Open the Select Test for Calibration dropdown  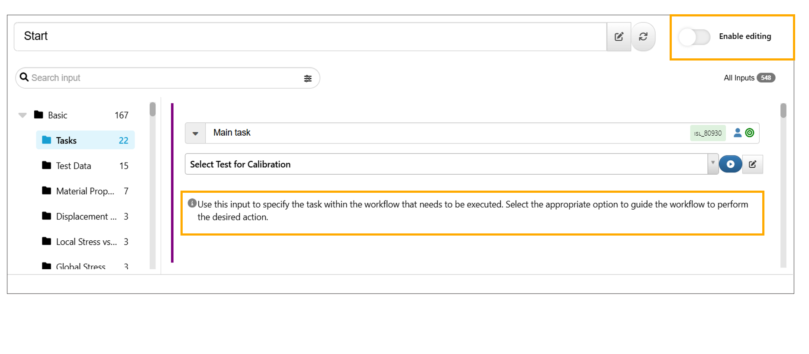coord(712,164)
